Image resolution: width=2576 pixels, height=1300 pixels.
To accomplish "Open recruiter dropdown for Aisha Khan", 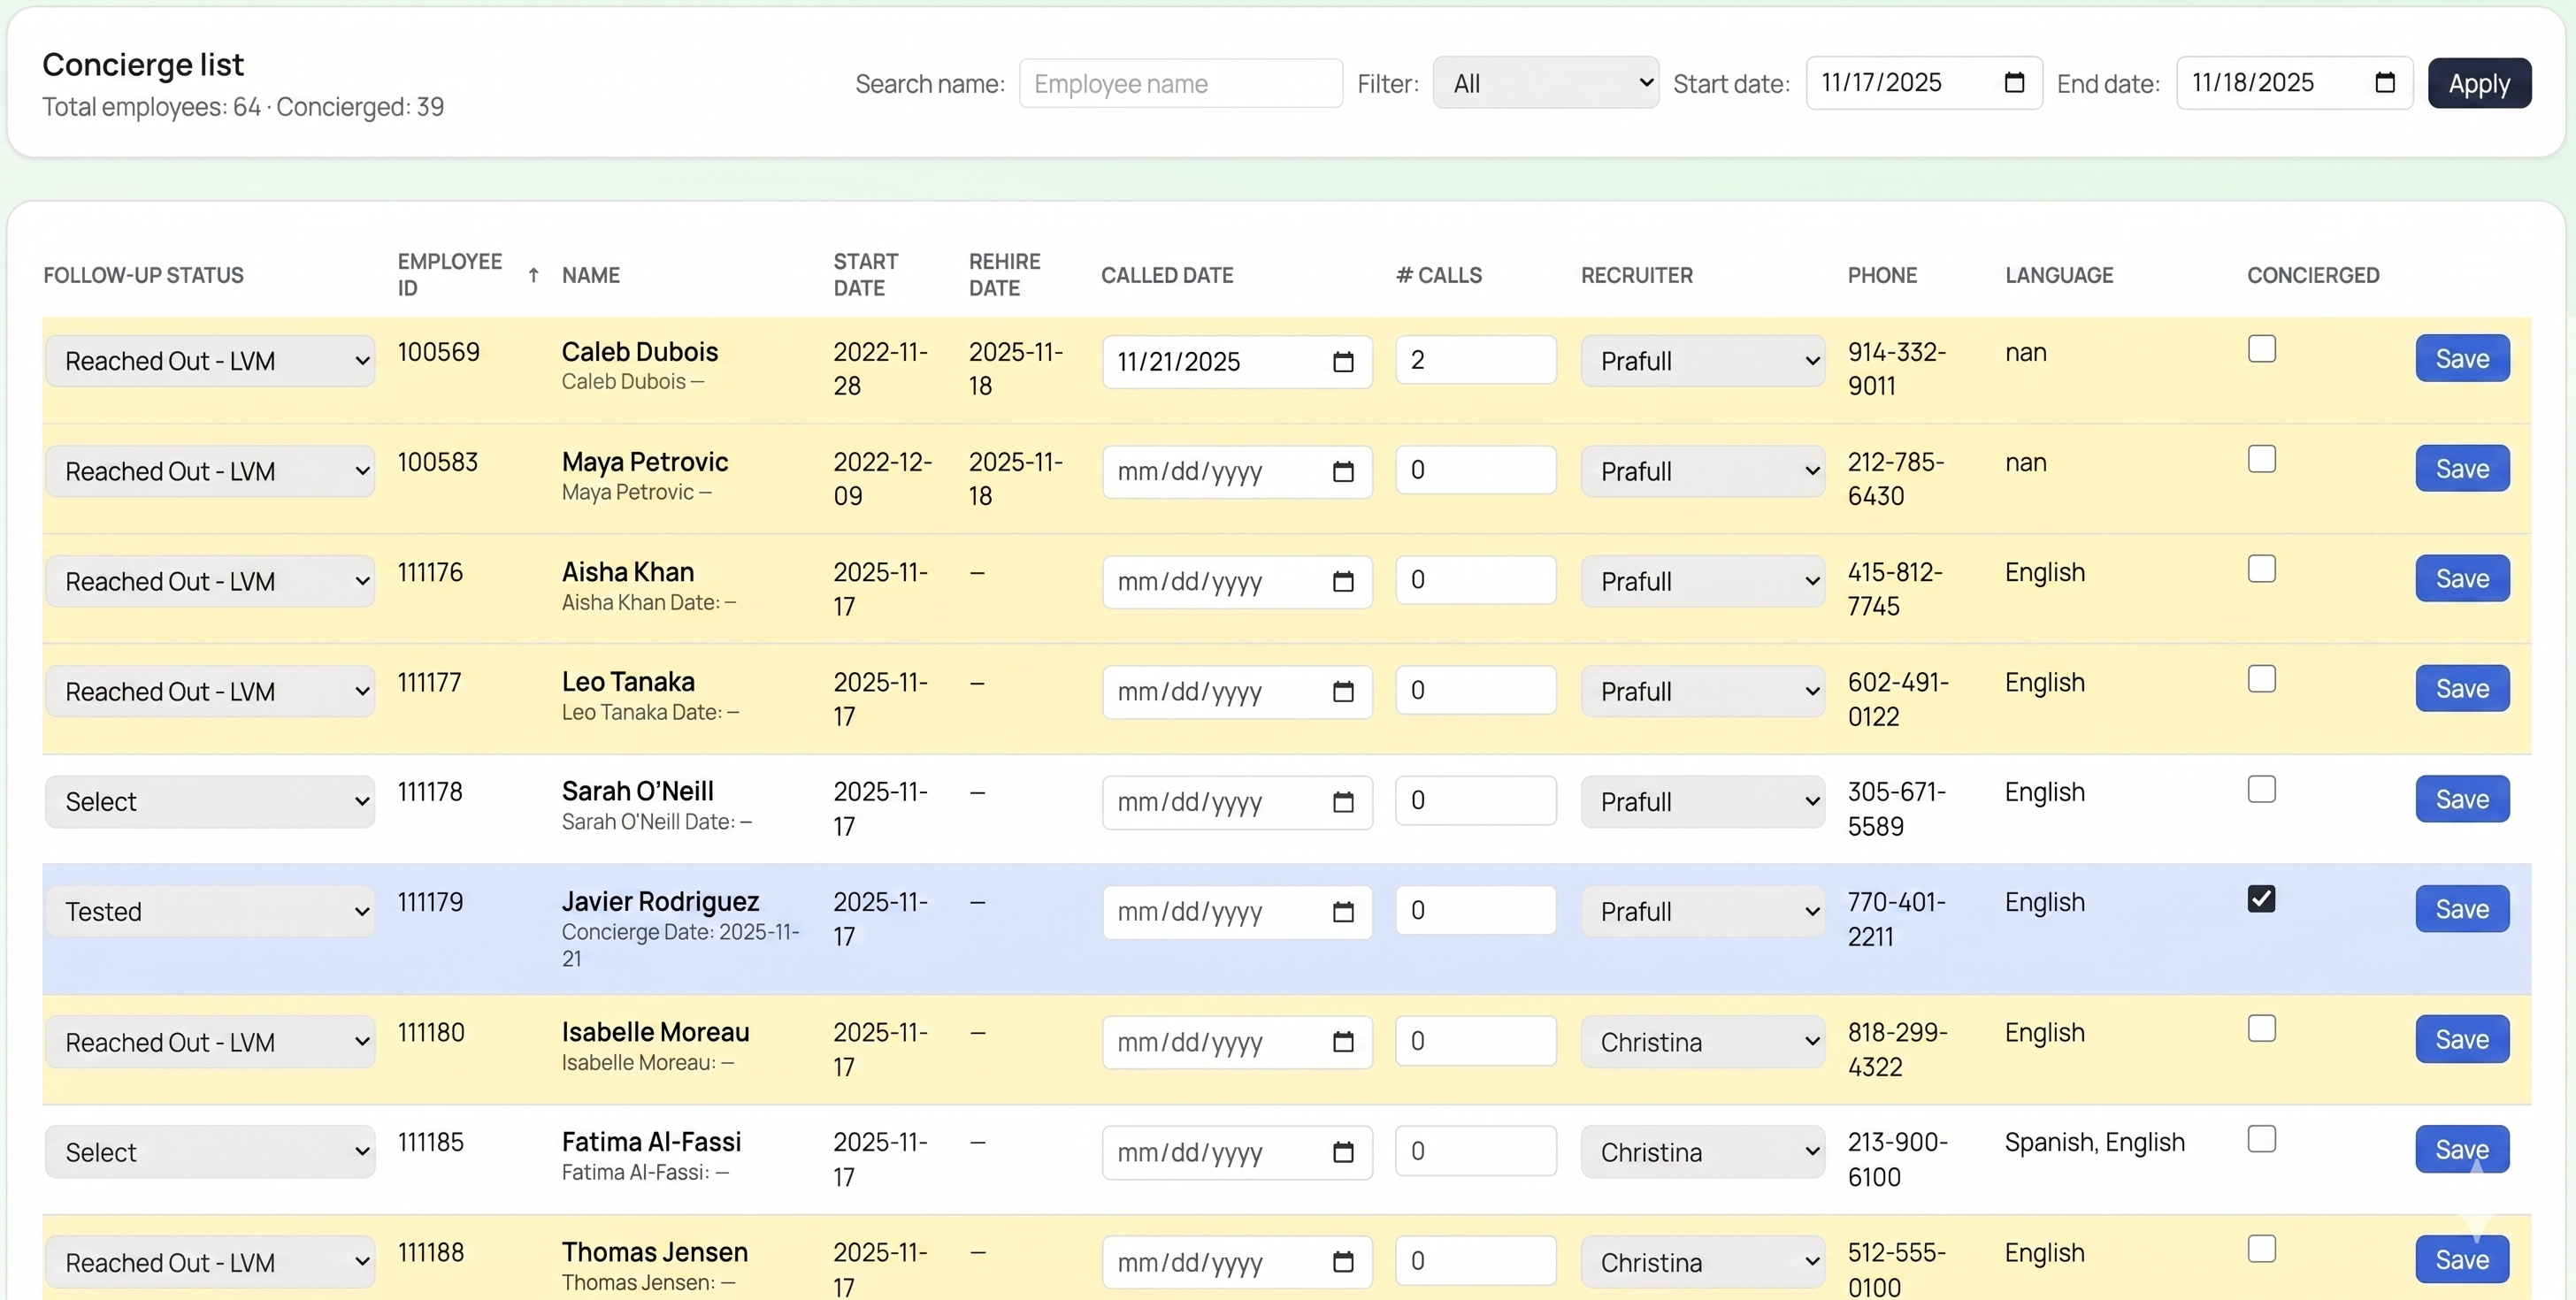I will pos(1703,581).
